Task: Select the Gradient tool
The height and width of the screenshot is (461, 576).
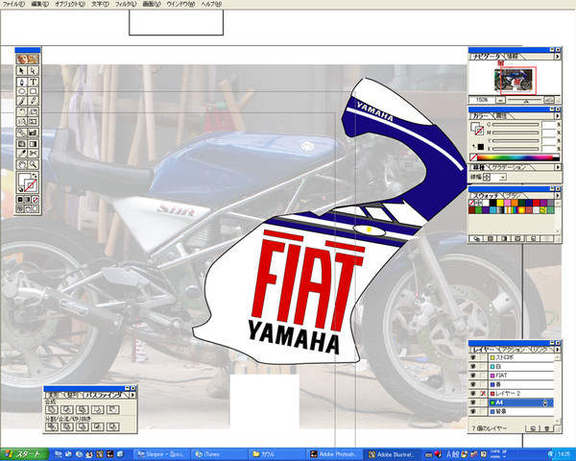Action: point(33,144)
